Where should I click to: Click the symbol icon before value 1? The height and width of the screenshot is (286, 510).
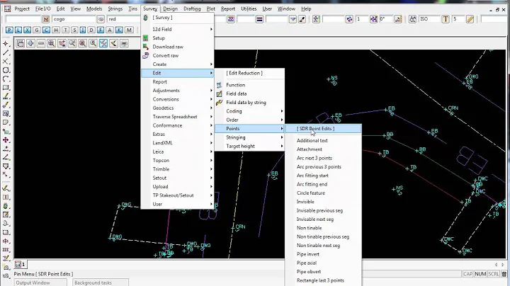tap(349, 19)
